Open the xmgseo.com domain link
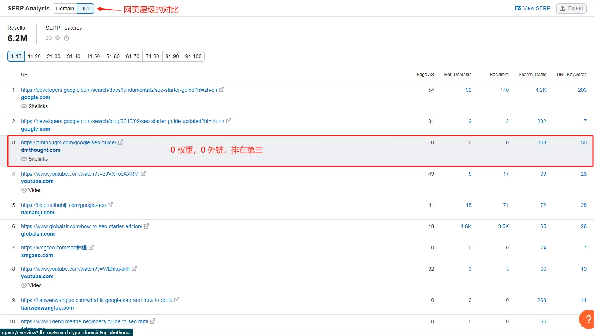The image size is (594, 336). [37, 255]
